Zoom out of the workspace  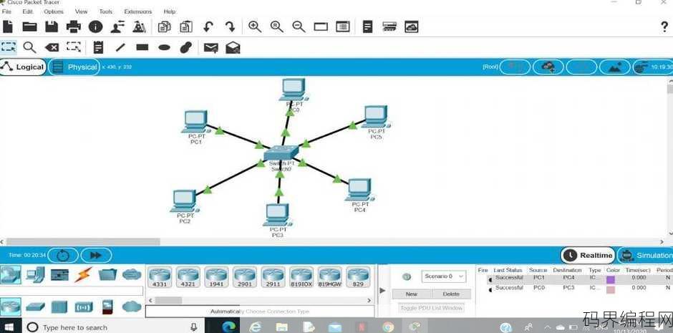(x=299, y=26)
